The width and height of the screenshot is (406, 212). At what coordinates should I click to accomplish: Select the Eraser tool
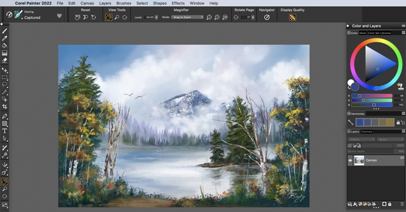point(4,60)
